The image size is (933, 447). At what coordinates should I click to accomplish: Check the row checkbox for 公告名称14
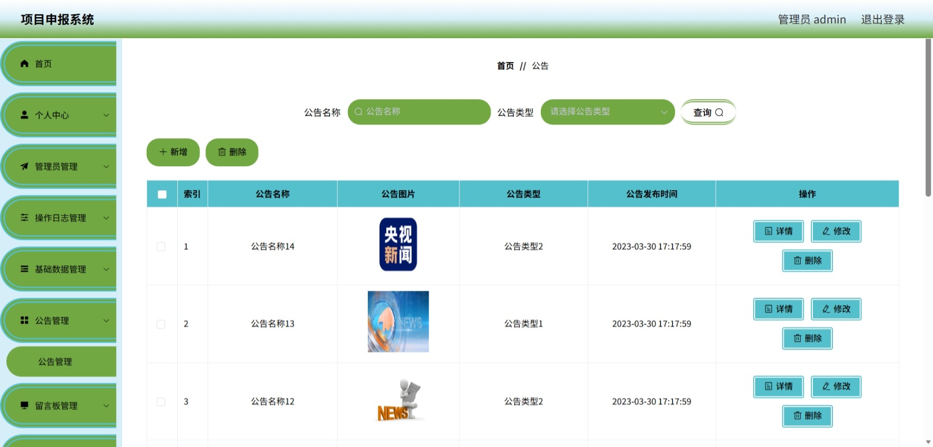(161, 247)
